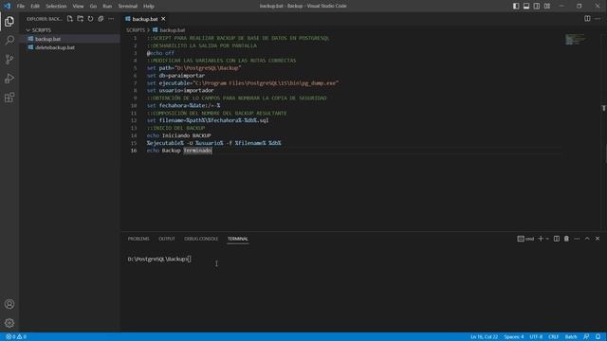
Task: Open the Go menu
Action: click(x=93, y=6)
